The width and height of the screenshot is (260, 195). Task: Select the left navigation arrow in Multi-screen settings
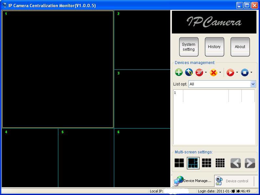click(235, 163)
